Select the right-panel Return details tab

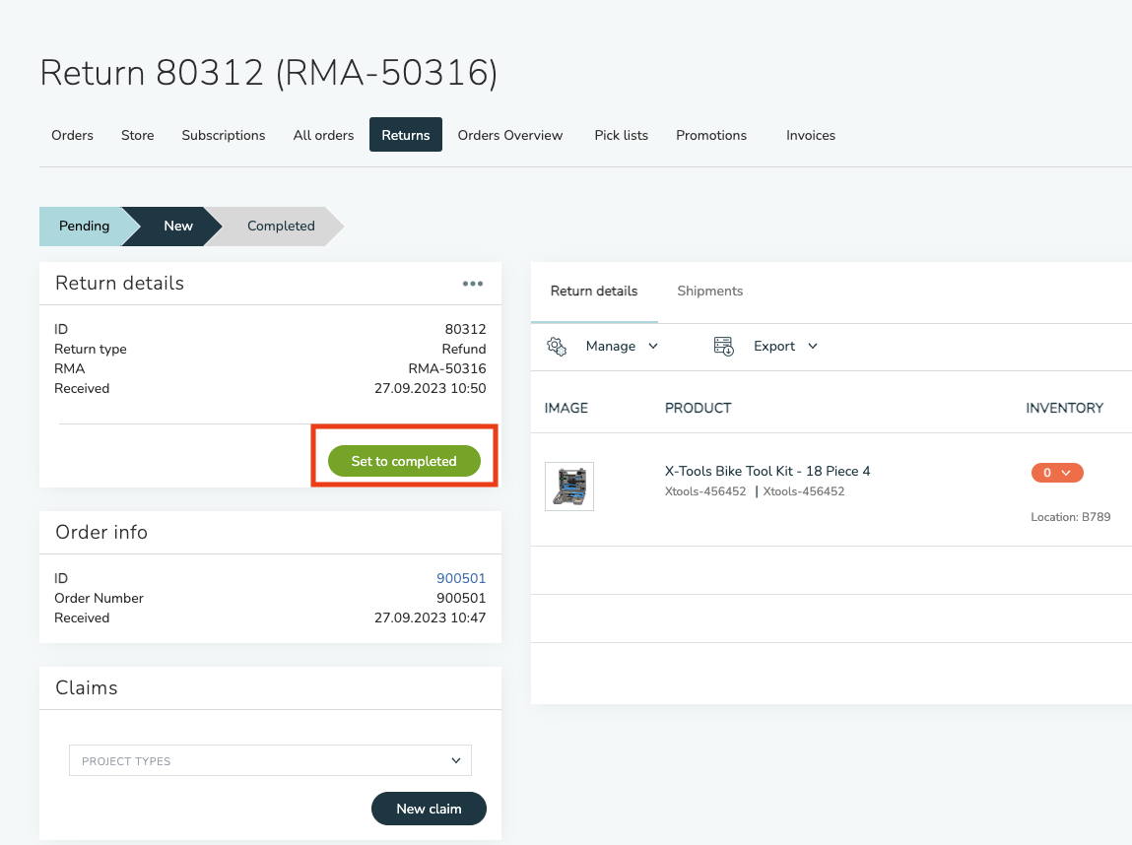click(x=594, y=291)
